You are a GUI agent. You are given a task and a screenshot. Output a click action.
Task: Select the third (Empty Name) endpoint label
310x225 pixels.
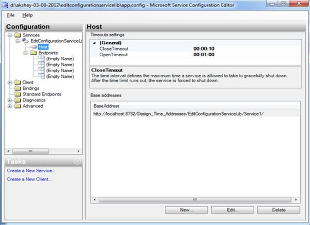60,71
